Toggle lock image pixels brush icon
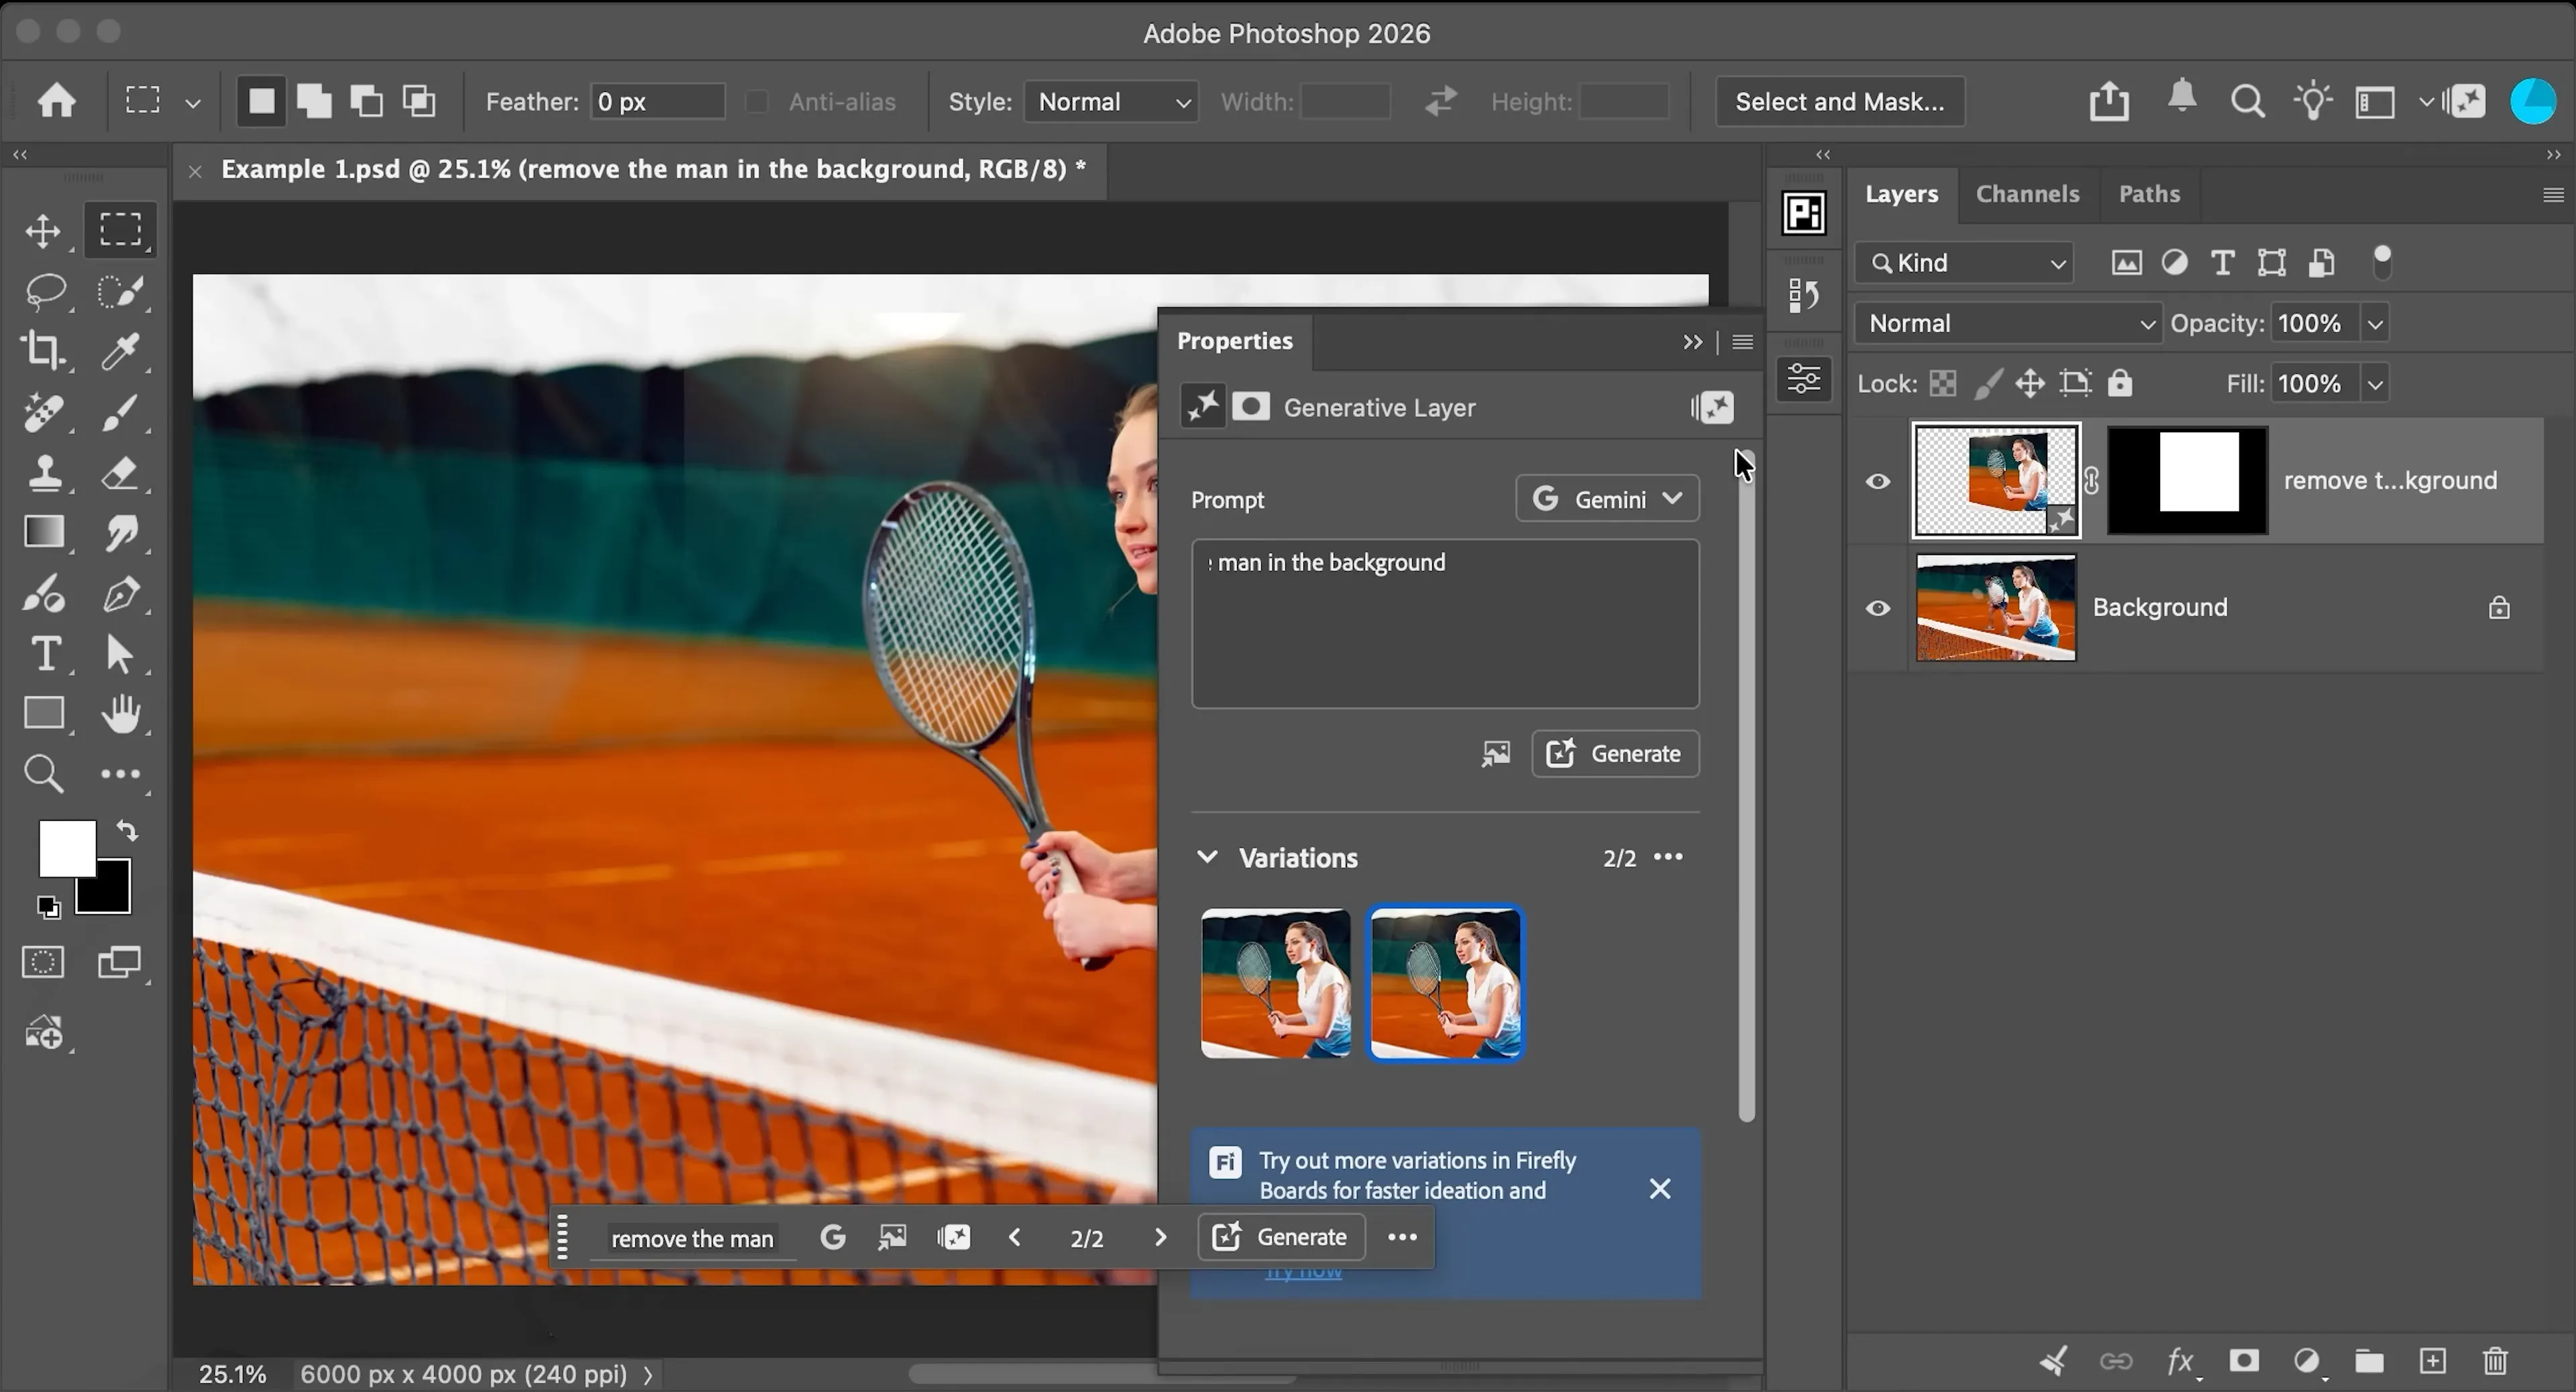The image size is (2576, 1392). pyautogui.click(x=1989, y=383)
